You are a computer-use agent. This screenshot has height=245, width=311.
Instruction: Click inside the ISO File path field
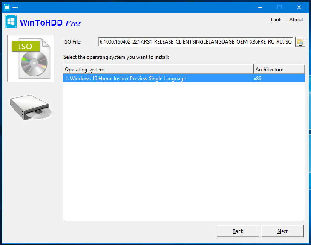196,42
